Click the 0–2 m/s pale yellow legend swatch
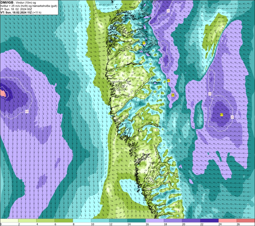The height and width of the screenshot is (226, 255). [9, 221]
